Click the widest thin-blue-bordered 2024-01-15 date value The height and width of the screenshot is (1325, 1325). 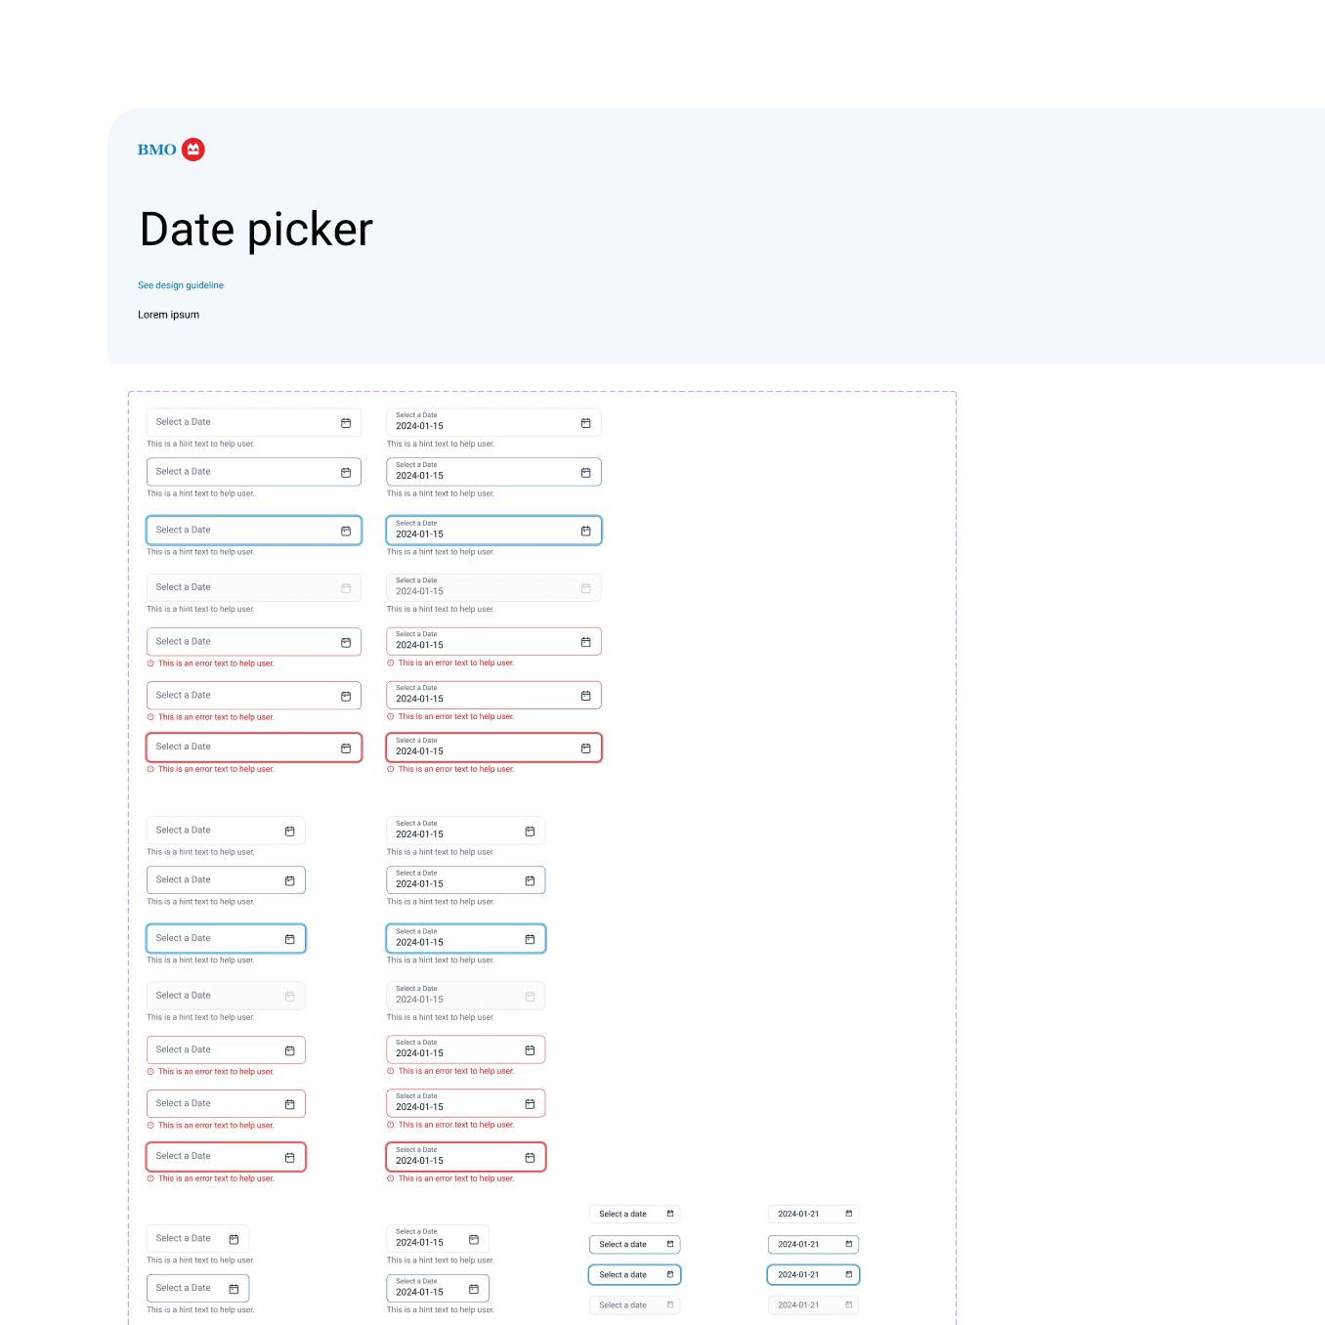[x=419, y=476]
